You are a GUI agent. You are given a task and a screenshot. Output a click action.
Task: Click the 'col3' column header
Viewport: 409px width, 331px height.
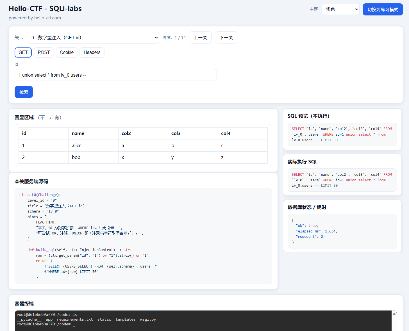coord(193,134)
